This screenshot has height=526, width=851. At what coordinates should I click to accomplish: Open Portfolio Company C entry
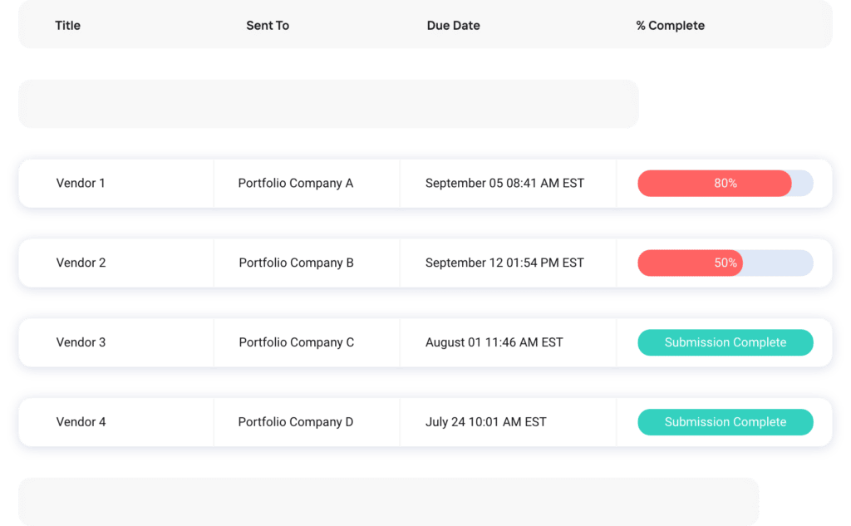tap(297, 342)
